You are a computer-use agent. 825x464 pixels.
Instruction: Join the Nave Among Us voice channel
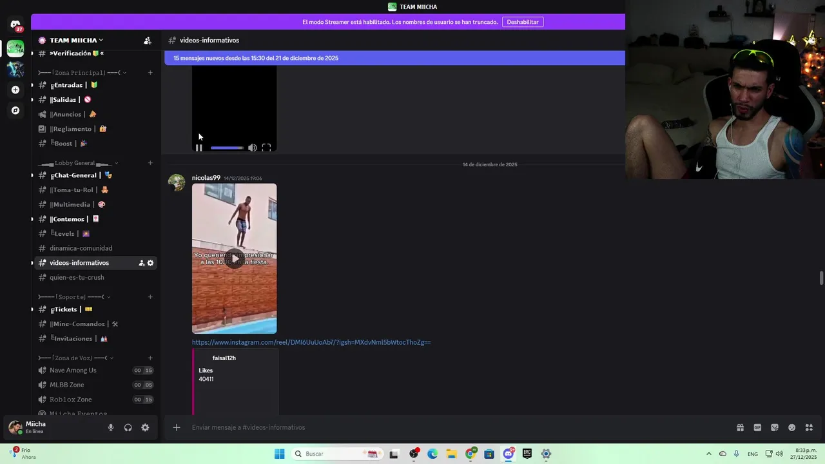point(95,371)
